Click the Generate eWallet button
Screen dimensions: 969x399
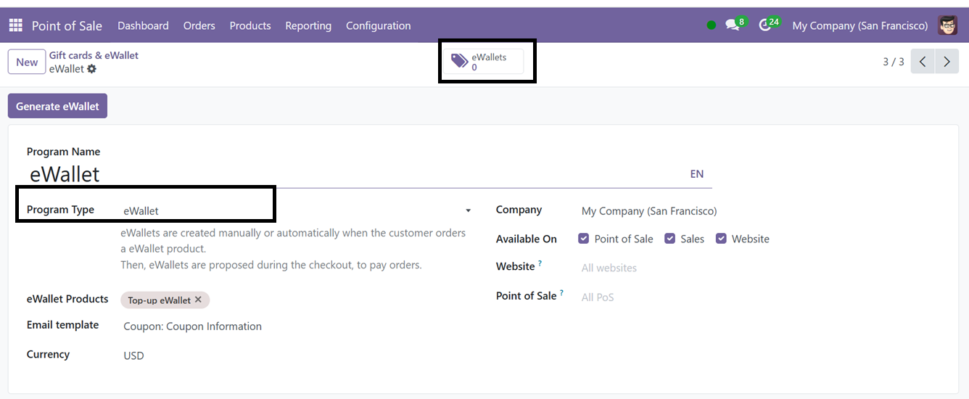click(x=57, y=106)
